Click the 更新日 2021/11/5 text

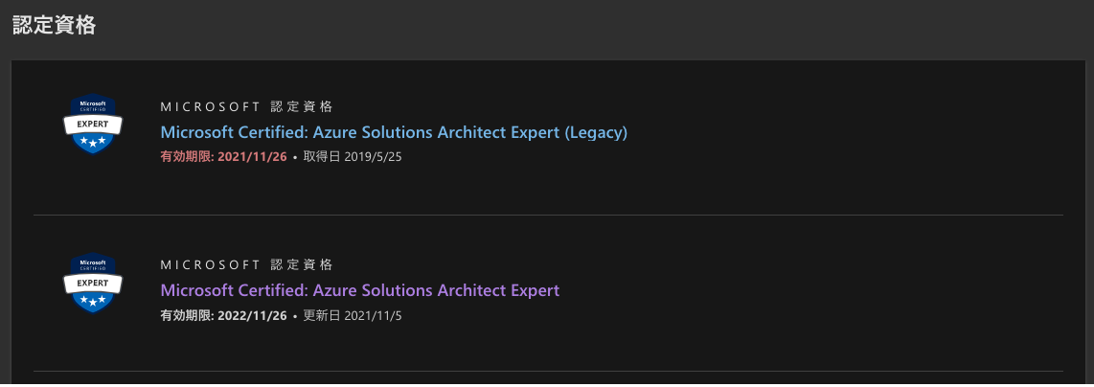(x=352, y=315)
